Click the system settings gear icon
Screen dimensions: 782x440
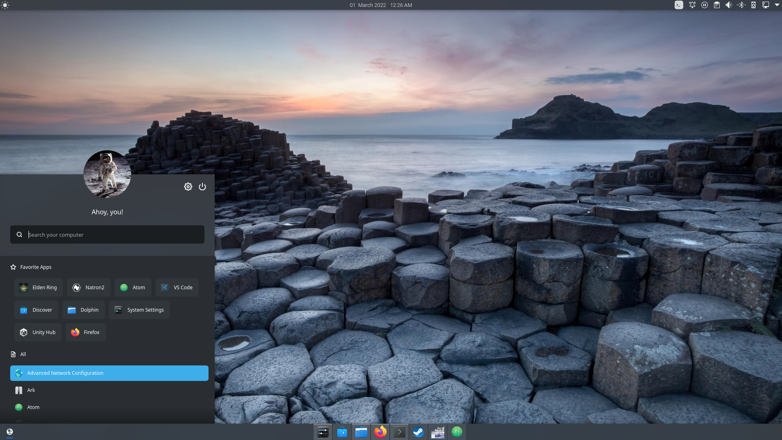(188, 187)
